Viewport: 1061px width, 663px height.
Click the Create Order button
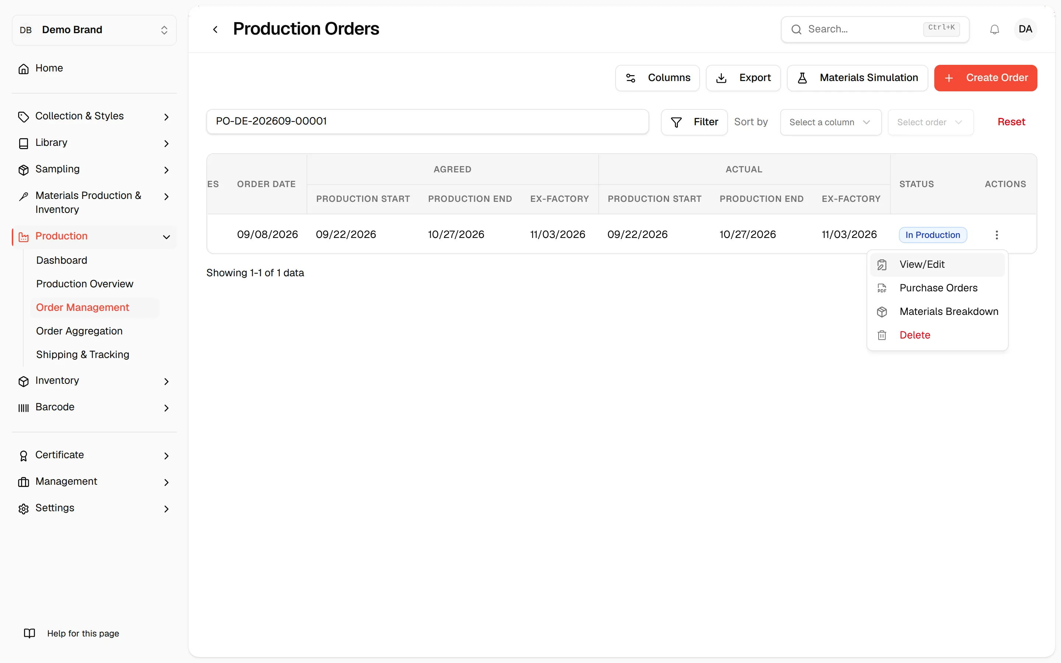[985, 78]
